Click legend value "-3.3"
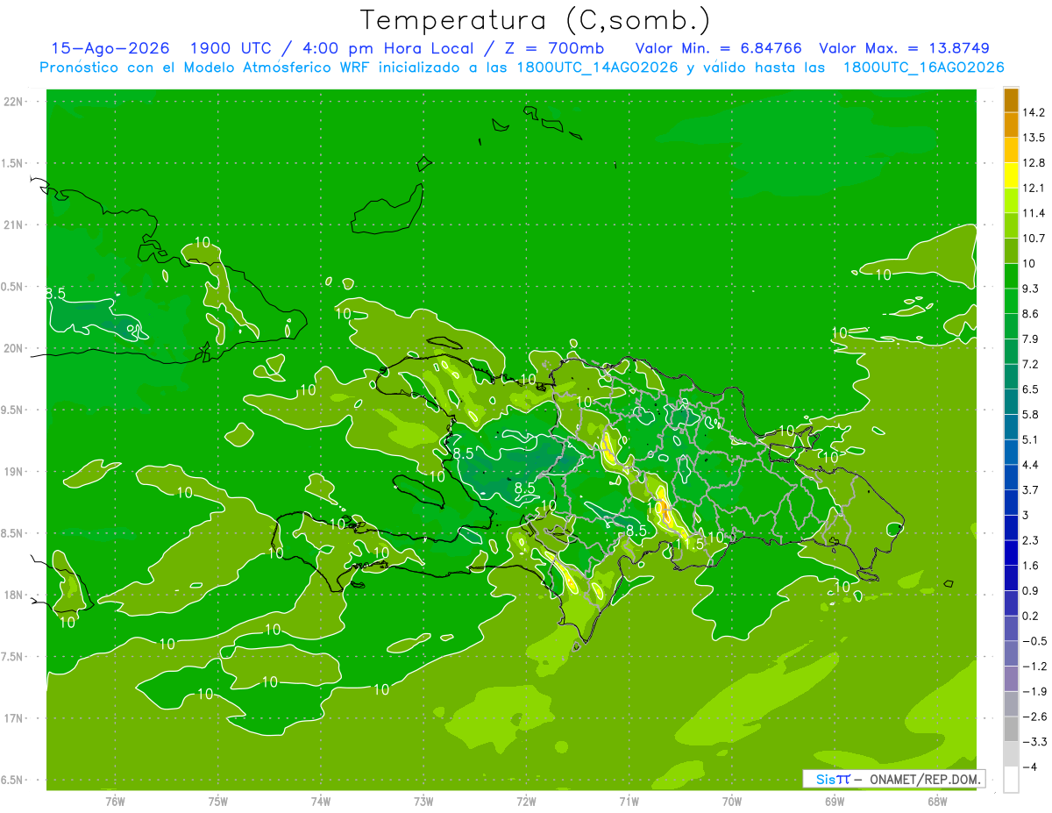The height and width of the screenshot is (813, 1052). pyautogui.click(x=1034, y=742)
